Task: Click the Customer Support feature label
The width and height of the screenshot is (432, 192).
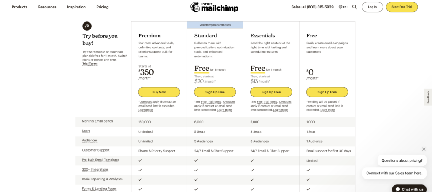Action: 96,150
